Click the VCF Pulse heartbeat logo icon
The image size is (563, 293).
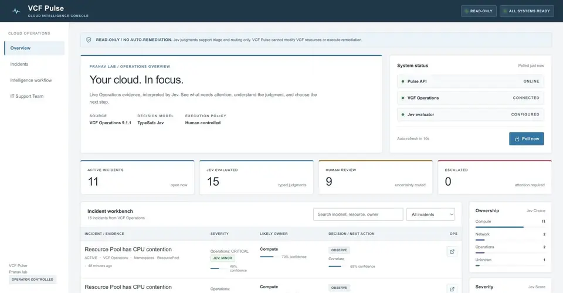[x=16, y=11]
